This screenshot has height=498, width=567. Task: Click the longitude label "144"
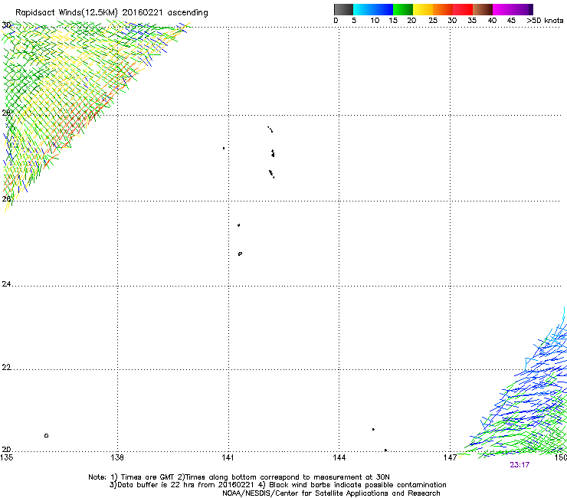coord(339,457)
